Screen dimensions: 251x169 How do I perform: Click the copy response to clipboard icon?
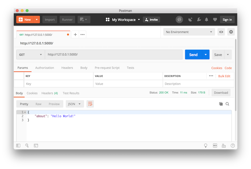(221, 104)
